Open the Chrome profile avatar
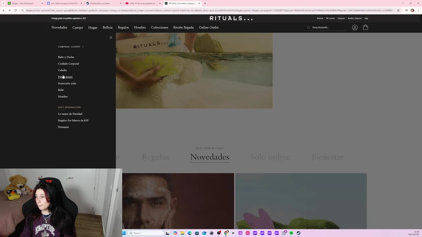 (412, 10)
